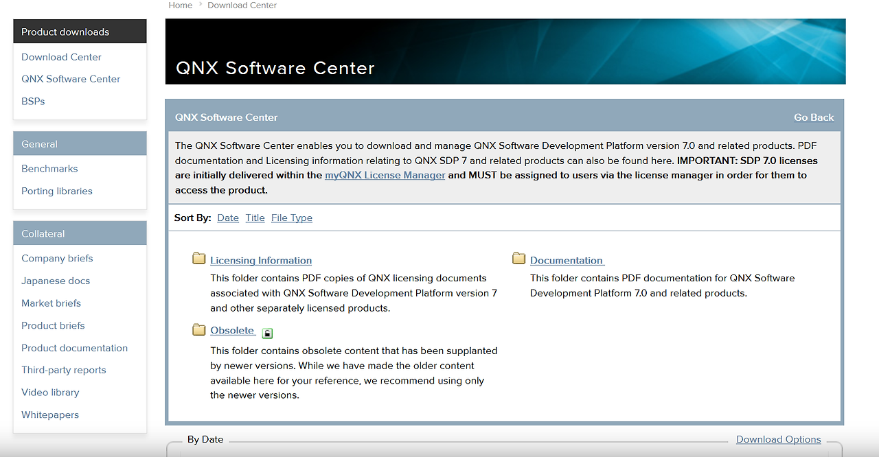Sort files by File Type
The image size is (879, 457).
coord(291,218)
